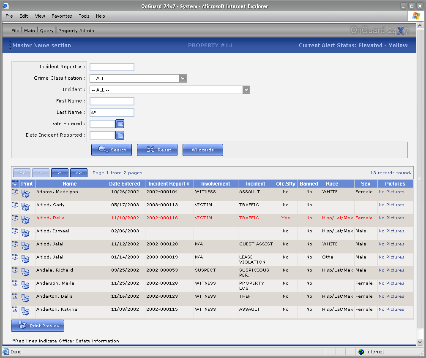
Task: Jump to the last results page
Action: [79, 172]
